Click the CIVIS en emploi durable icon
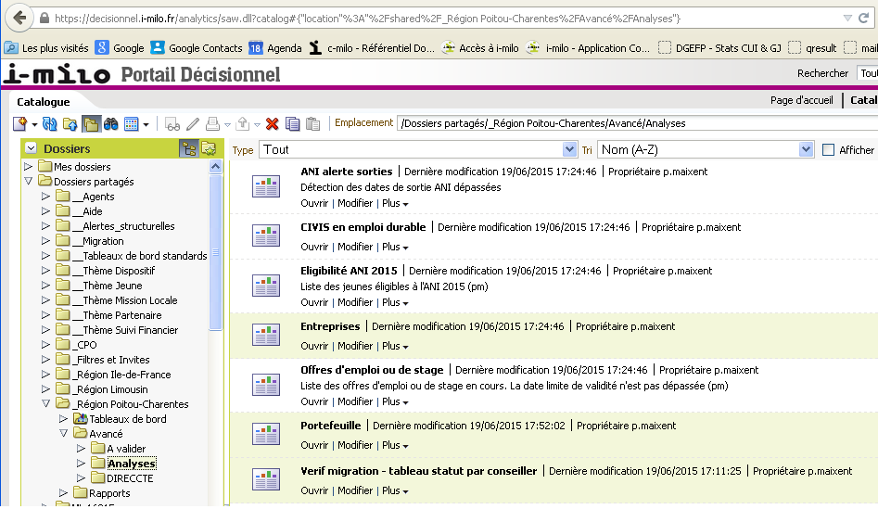 (x=266, y=235)
